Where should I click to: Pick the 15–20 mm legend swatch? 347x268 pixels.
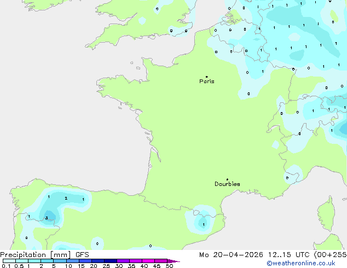pyautogui.click(x=85, y=261)
